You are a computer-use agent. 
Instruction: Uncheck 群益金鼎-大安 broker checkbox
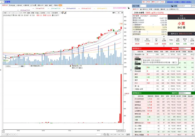click(x=133, y=55)
